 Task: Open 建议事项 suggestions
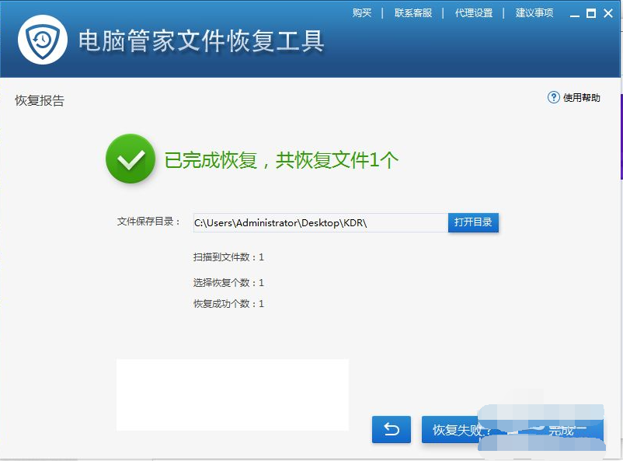(x=534, y=13)
